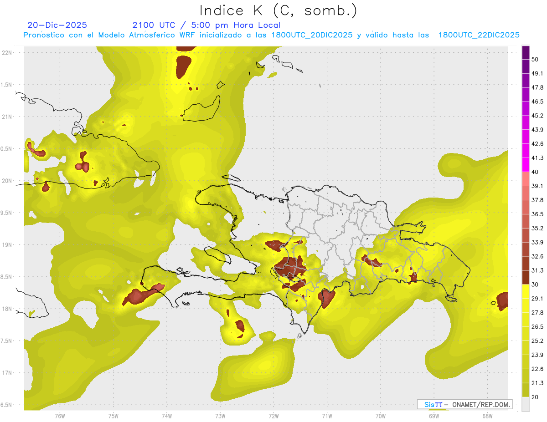Click the color scale value 30
This screenshot has height=422, width=547.
(x=535, y=285)
